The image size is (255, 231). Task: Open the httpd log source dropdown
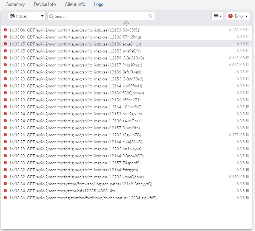click(27, 16)
